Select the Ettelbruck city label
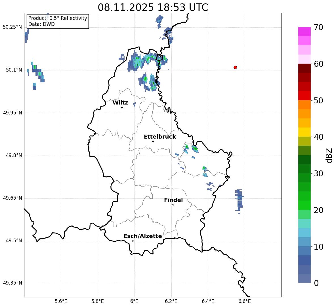This screenshot has height=307, width=336. 160,137
